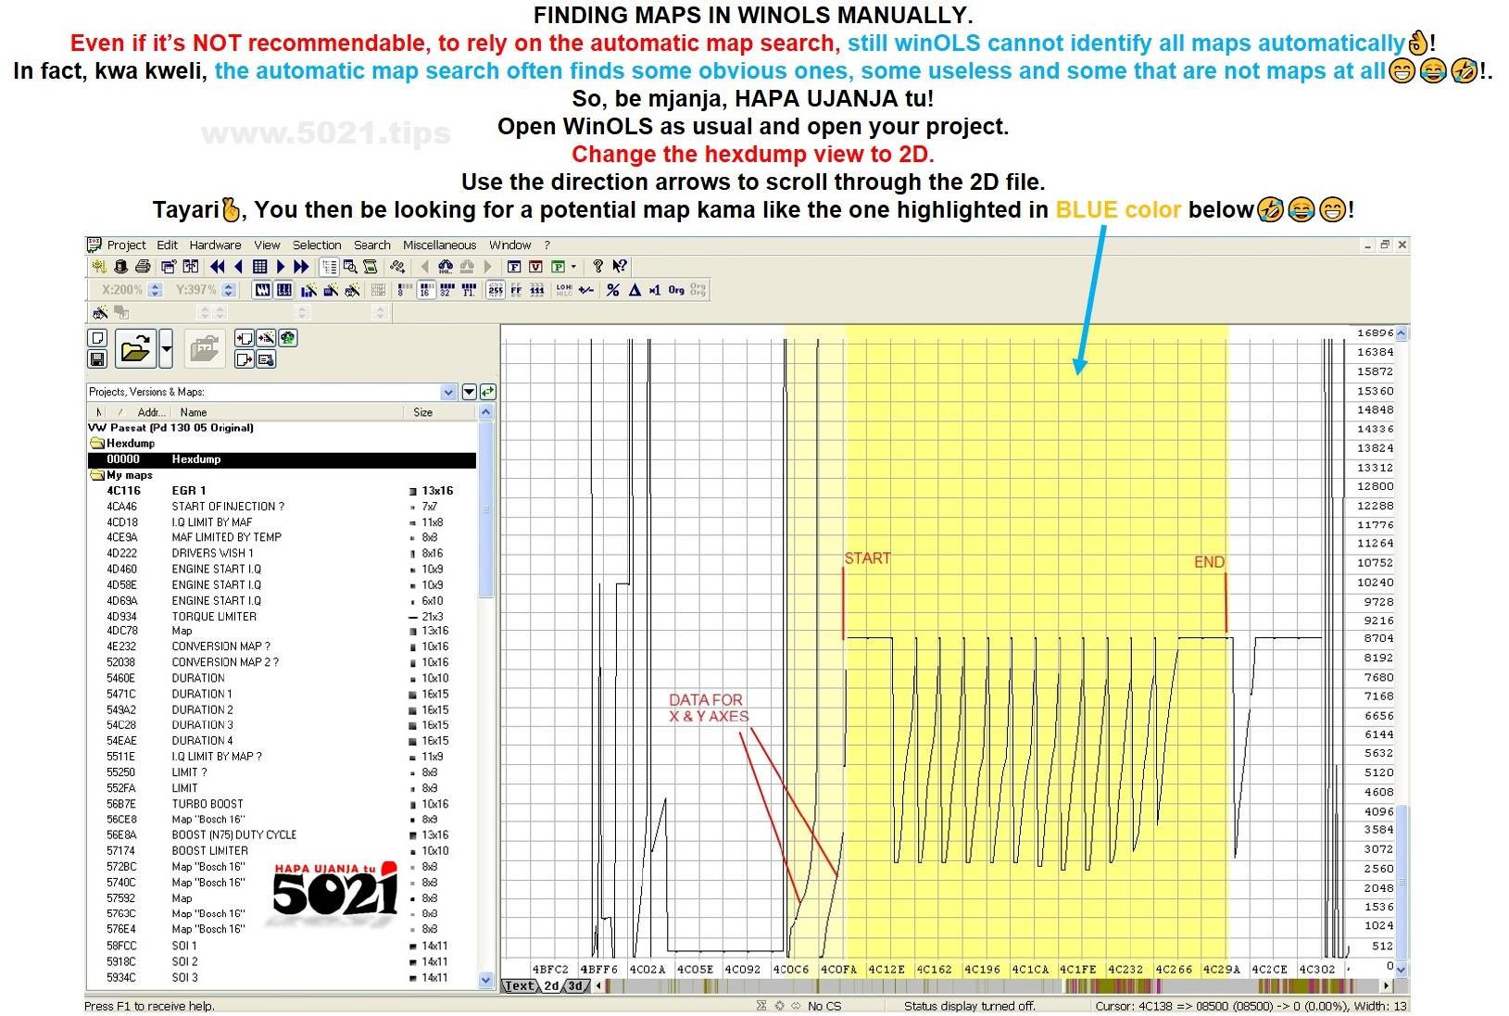Sort the list by Name column header
This screenshot has width=1509, height=1016.
tap(194, 412)
